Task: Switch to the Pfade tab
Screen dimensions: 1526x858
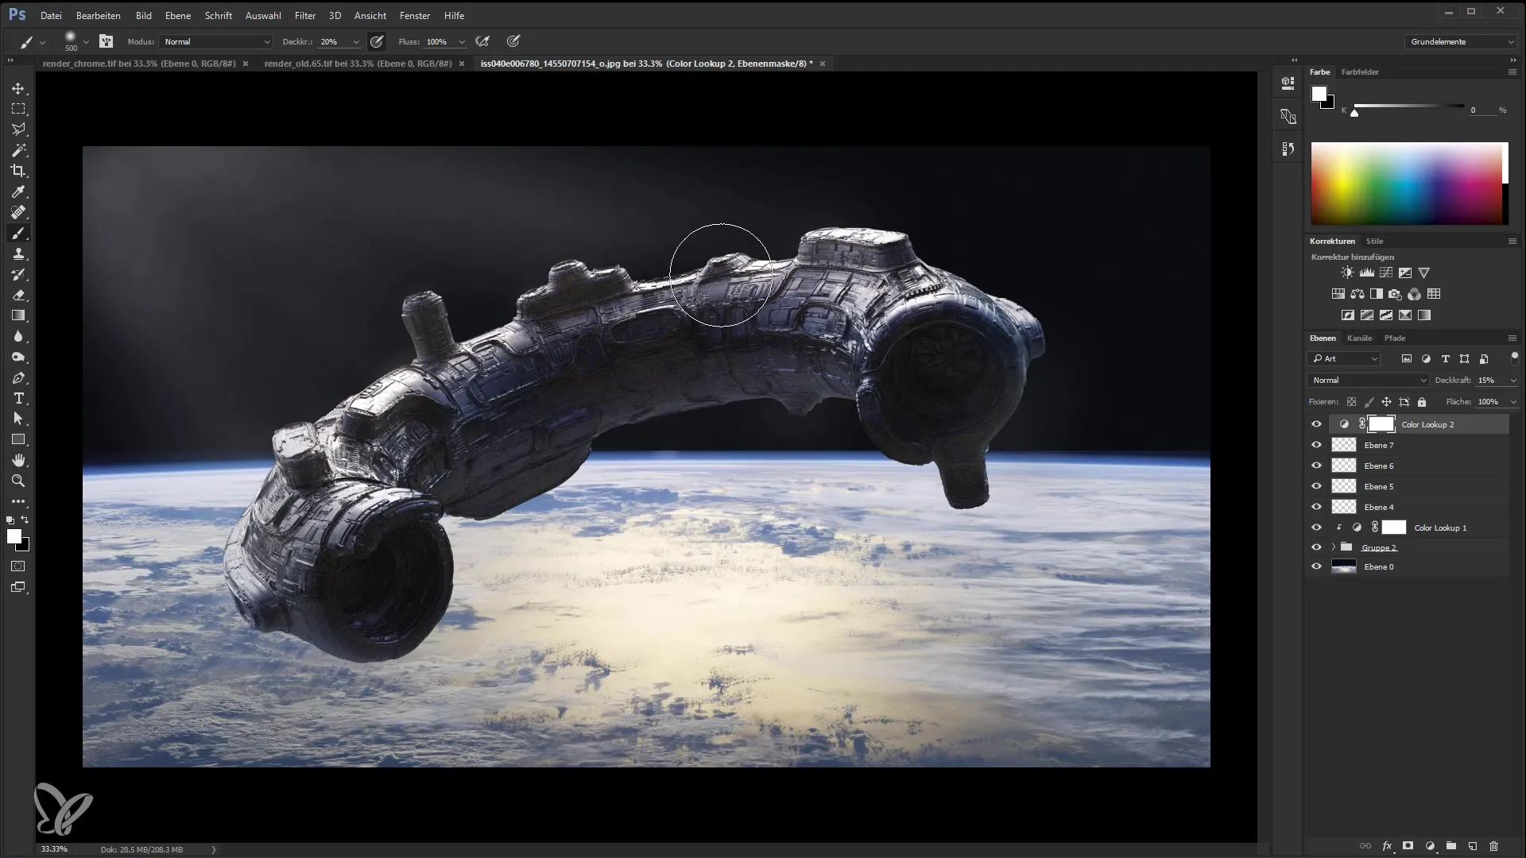Action: 1395,338
